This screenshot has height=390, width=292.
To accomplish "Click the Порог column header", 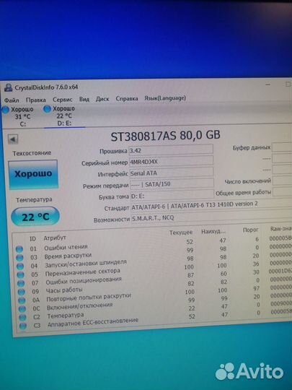I will point(250,230).
